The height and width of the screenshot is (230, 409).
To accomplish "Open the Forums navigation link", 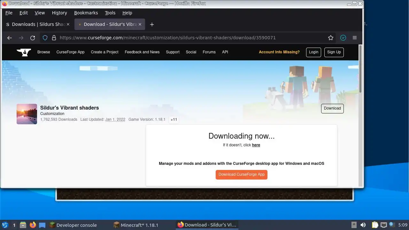I will point(209,52).
